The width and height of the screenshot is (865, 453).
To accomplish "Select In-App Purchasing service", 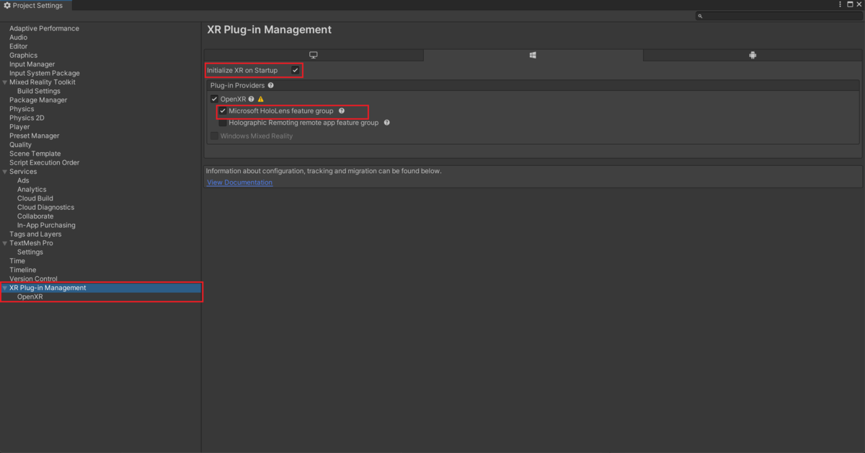I will [x=46, y=225].
